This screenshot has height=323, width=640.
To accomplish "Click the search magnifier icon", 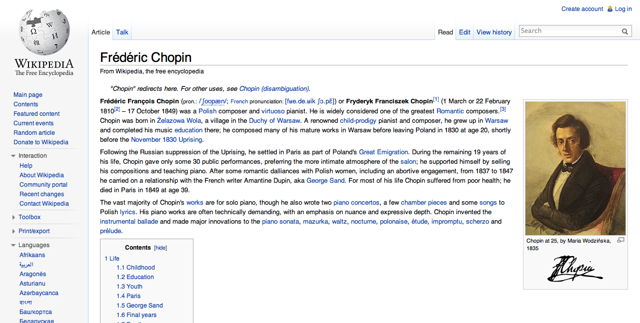I will [625, 31].
